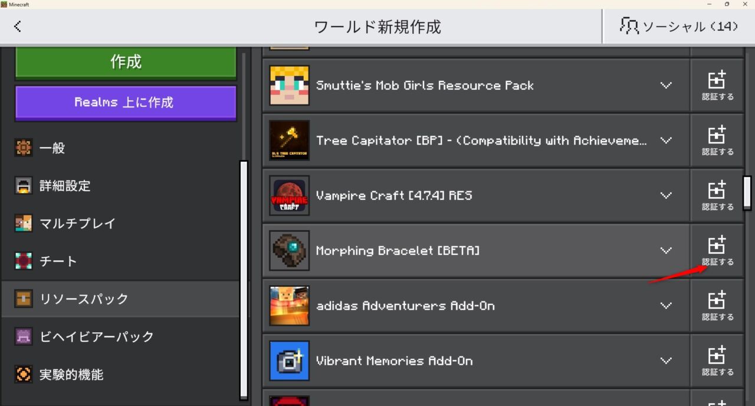Click the Vibrant Memories camera thumbnail

point(290,361)
